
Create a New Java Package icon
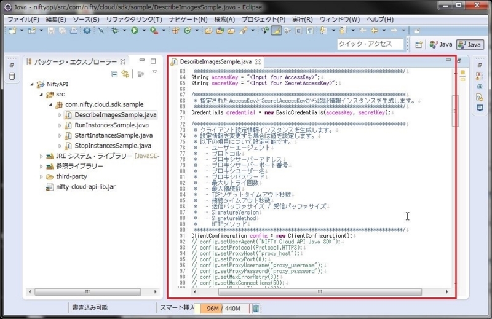(x=175, y=31)
